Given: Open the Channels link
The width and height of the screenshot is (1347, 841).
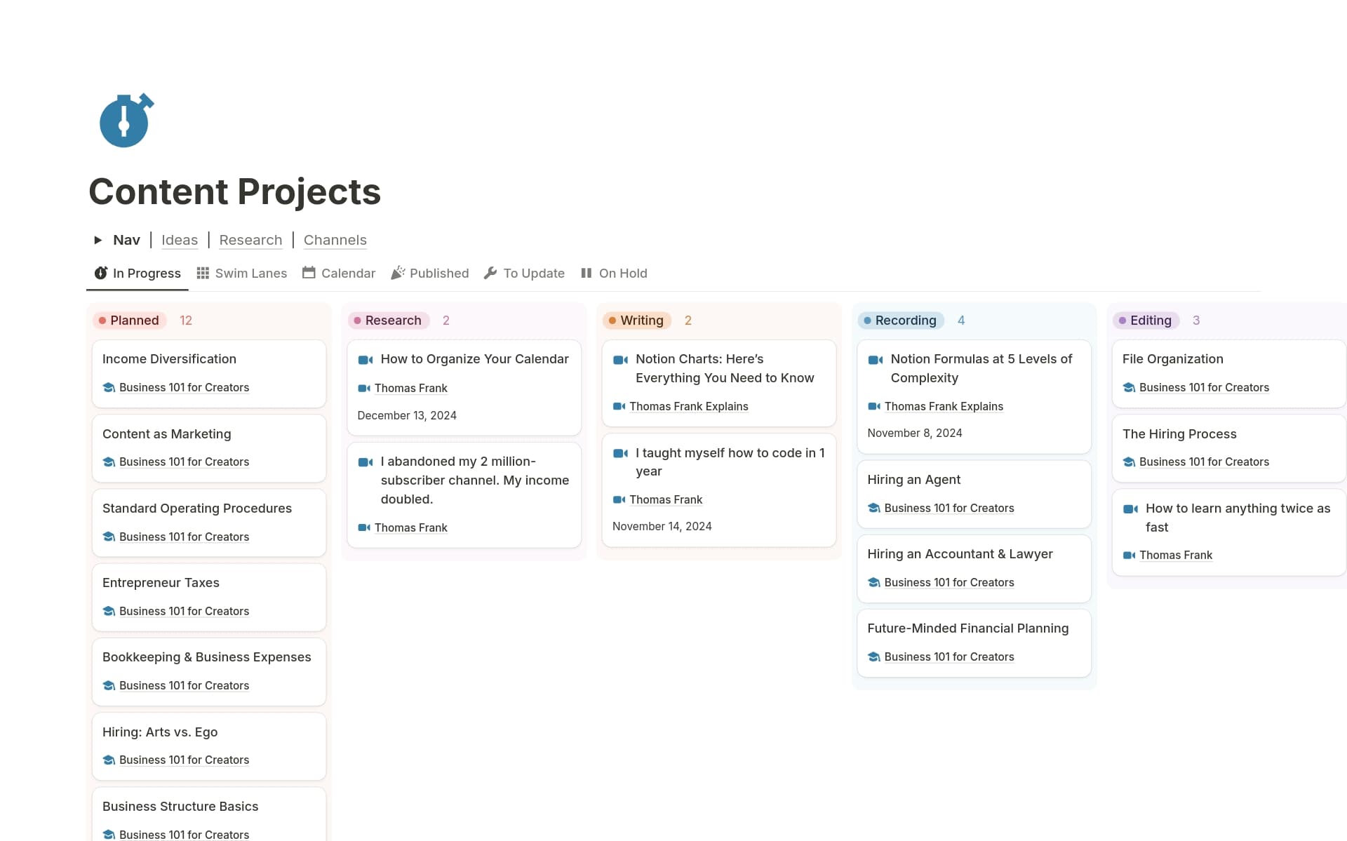Looking at the screenshot, I should 335,240.
